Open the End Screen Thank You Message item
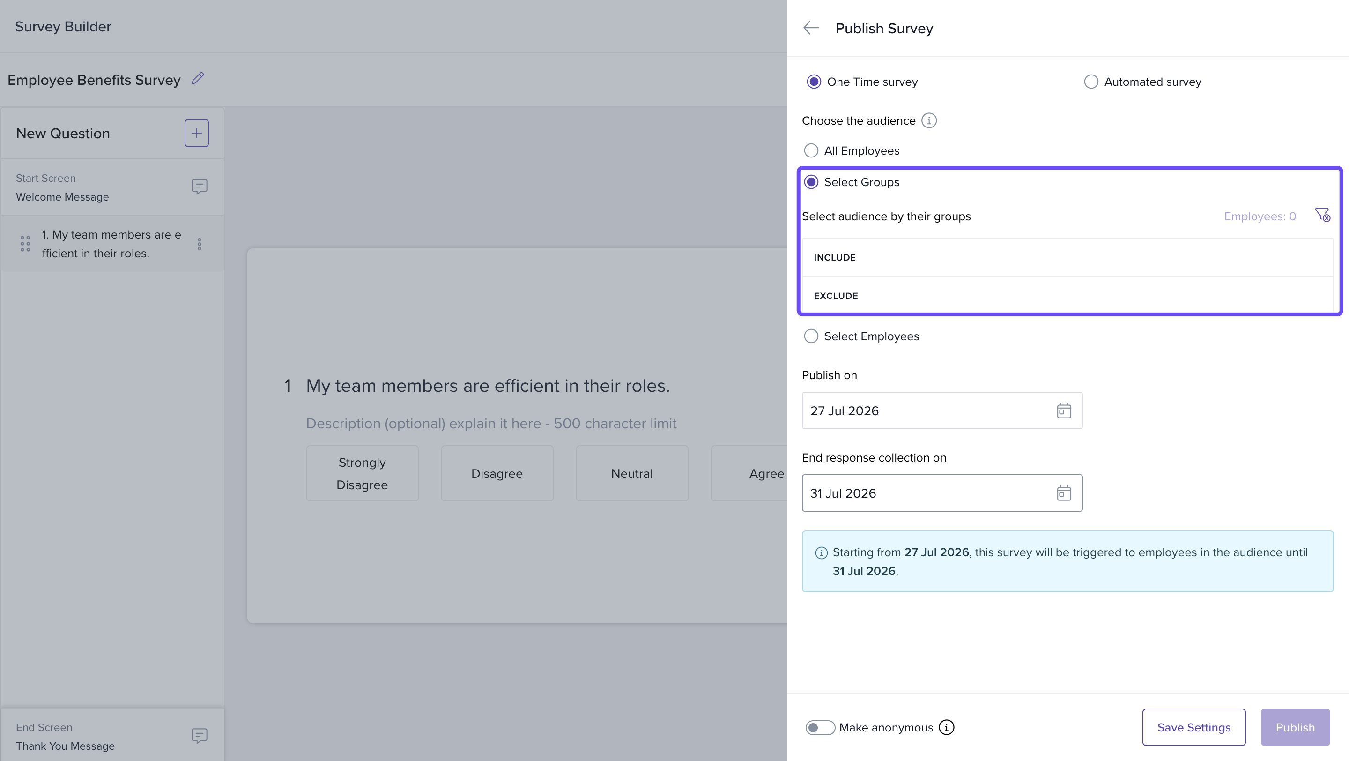1349x761 pixels. (x=112, y=736)
